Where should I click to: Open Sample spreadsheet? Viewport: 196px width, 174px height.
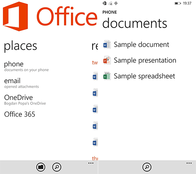coord(144,76)
